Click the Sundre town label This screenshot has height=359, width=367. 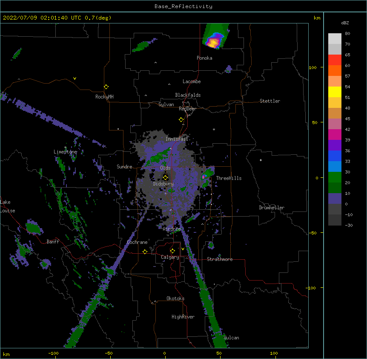pos(124,167)
